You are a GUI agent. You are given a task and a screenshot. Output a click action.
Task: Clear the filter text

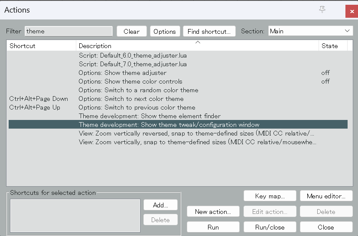131,31
